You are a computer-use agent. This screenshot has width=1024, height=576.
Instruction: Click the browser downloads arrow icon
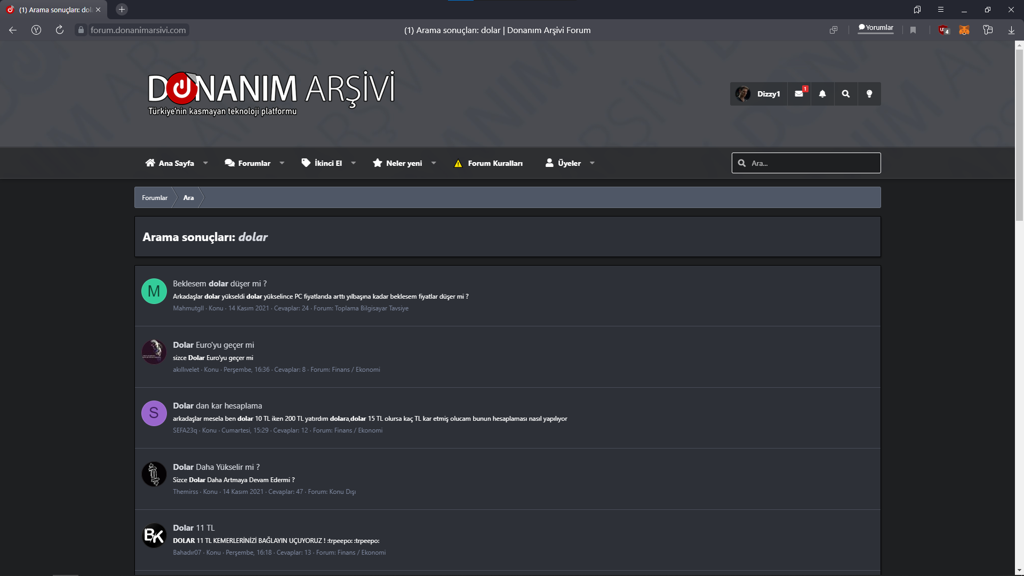(x=1011, y=30)
